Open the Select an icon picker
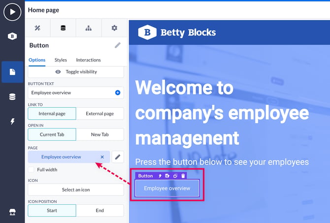 pyautogui.click(x=76, y=190)
